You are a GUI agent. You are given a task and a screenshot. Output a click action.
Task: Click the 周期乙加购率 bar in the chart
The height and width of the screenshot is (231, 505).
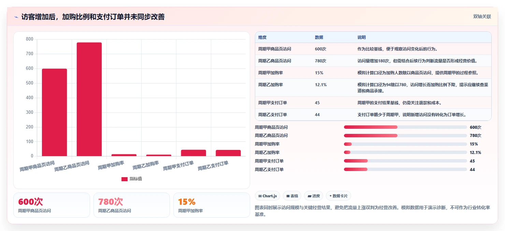click(x=159, y=155)
